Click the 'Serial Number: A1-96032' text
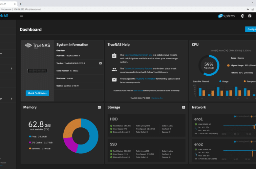The image size is (256, 169). (x=67, y=71)
